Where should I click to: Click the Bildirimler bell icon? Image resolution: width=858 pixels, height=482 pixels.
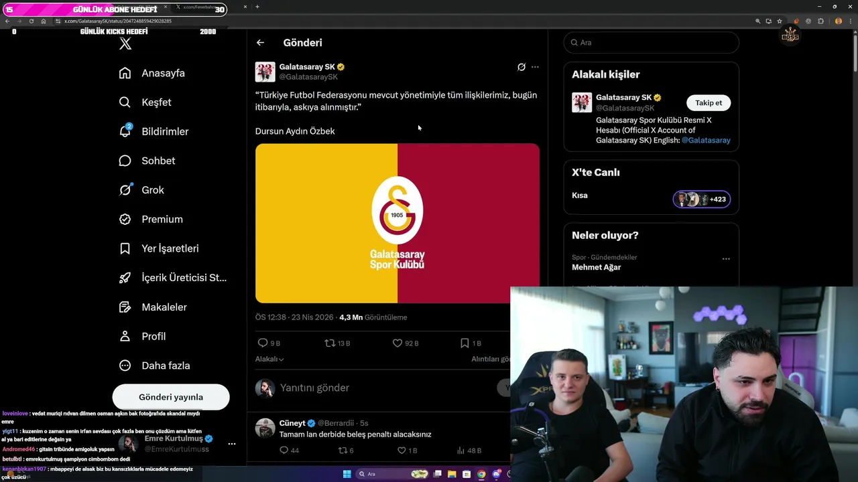point(125,131)
